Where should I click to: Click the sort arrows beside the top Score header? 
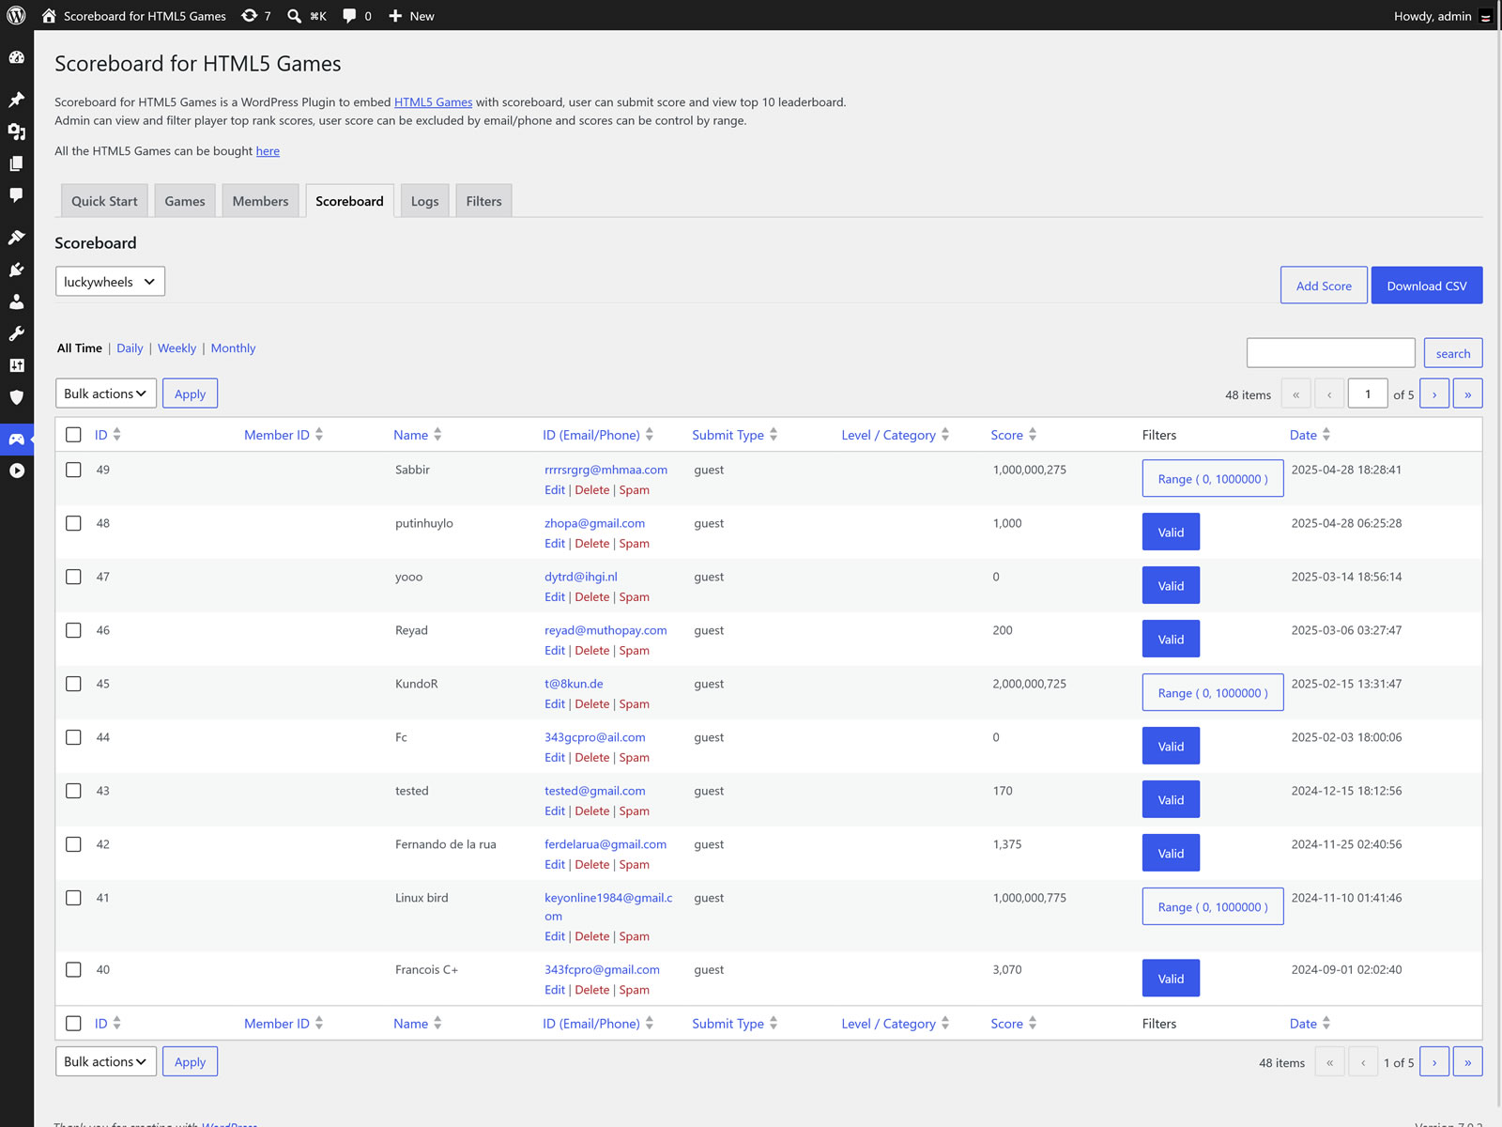[1033, 435]
